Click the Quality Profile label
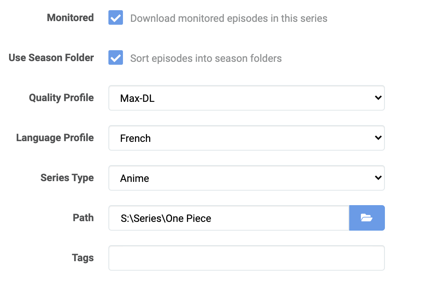This screenshot has height=291, width=422. [x=61, y=98]
